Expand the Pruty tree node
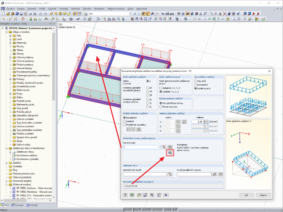Image resolution: width=283 pixels, height=212 pixels. point(10,94)
